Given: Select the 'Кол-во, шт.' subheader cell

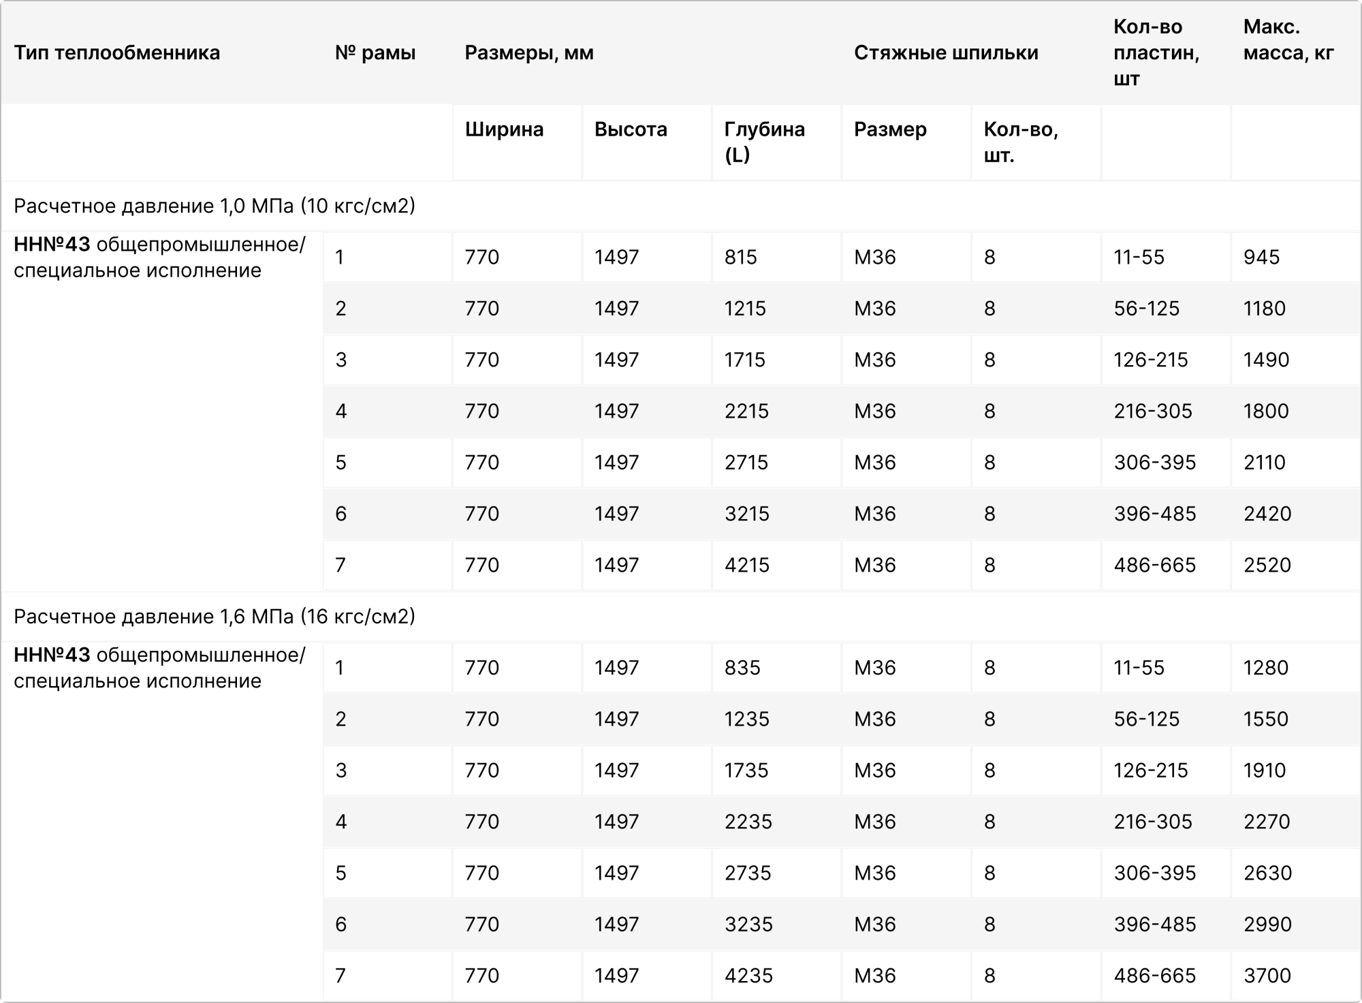Looking at the screenshot, I should coord(1021,142).
